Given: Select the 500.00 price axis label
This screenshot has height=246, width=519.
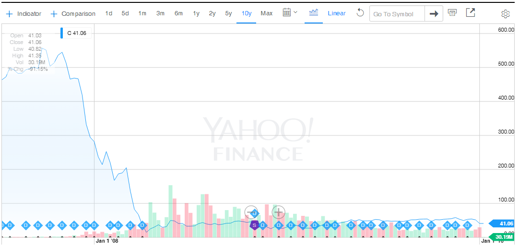Looking at the screenshot, I should pyautogui.click(x=506, y=64).
